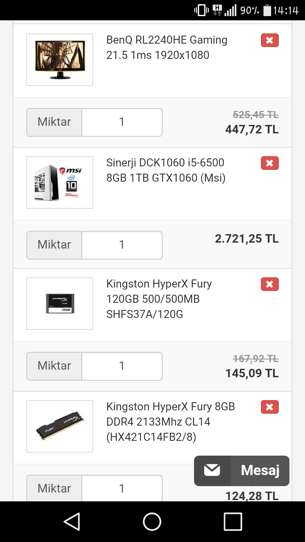
Task: Open the Mesaj chat button
Action: pyautogui.click(x=260, y=470)
